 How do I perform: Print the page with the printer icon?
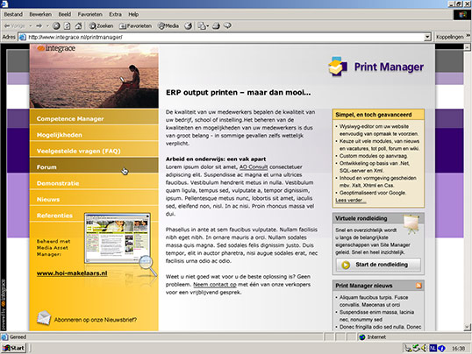[x=216, y=26]
